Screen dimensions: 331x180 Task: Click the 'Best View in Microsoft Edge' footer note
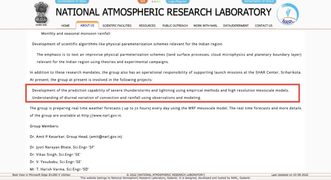tap(41, 175)
